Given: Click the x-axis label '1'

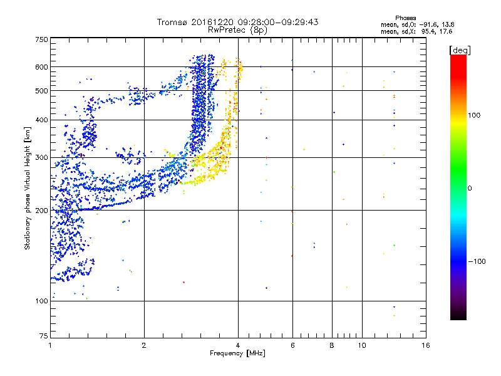Looking at the screenshot, I should [51, 345].
